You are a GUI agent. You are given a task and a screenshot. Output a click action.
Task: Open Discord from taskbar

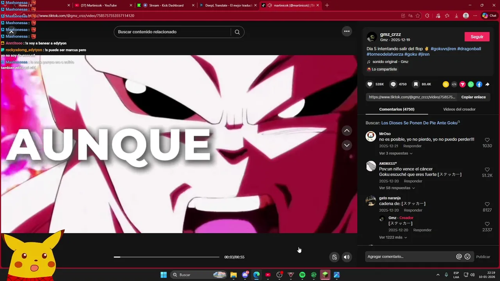pyautogui.click(x=245, y=275)
